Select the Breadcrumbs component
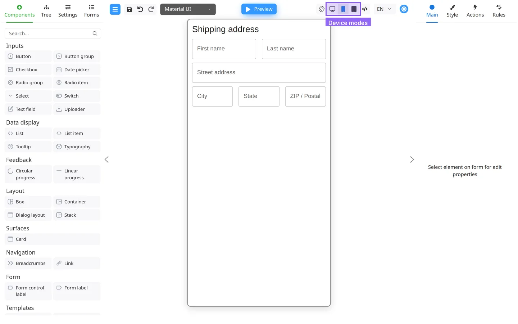The width and height of the screenshot is (518, 324). 28,264
